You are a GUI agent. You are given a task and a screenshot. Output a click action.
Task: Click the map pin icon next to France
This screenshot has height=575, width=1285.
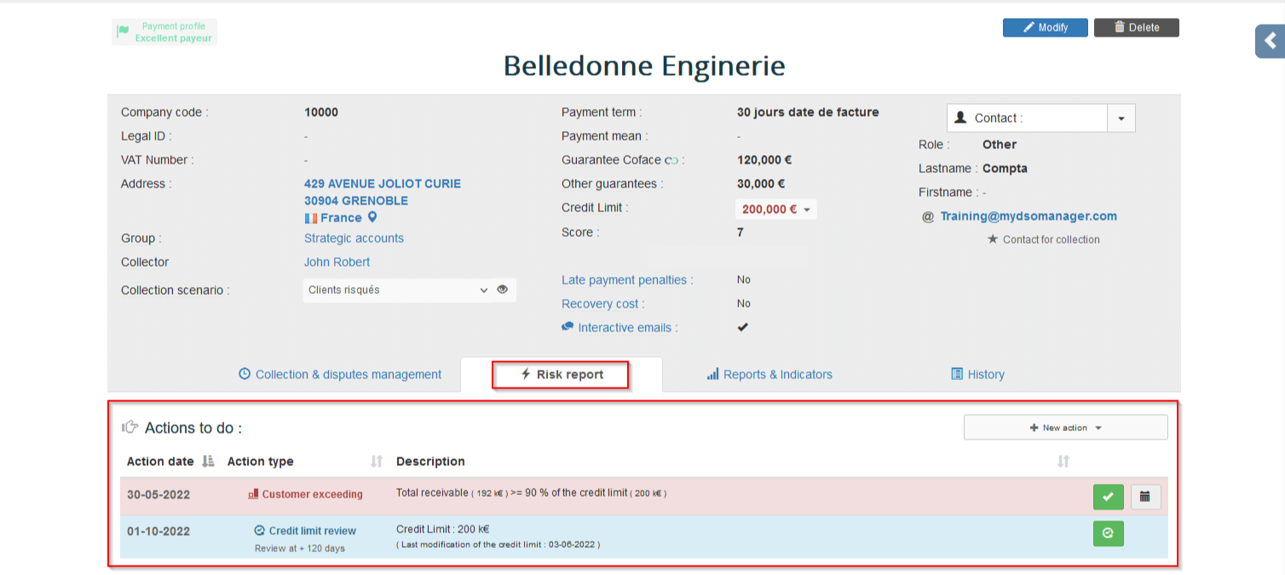(372, 217)
